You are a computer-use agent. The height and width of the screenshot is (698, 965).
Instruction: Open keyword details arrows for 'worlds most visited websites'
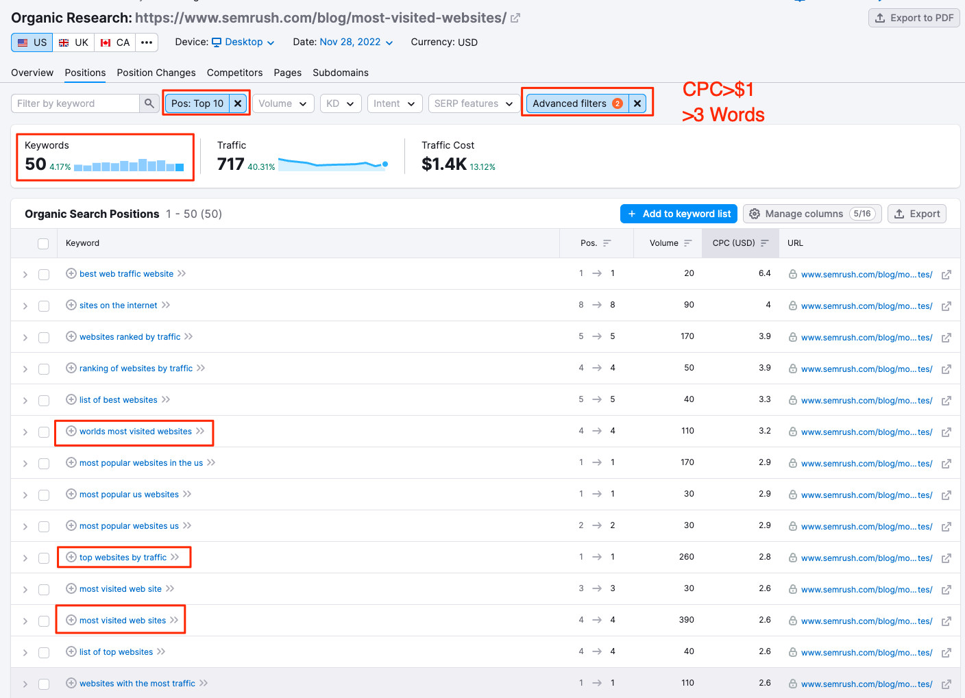200,431
